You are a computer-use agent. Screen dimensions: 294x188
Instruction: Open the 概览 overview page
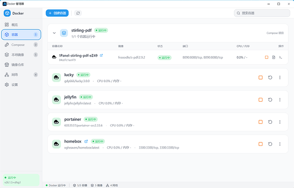point(21,25)
